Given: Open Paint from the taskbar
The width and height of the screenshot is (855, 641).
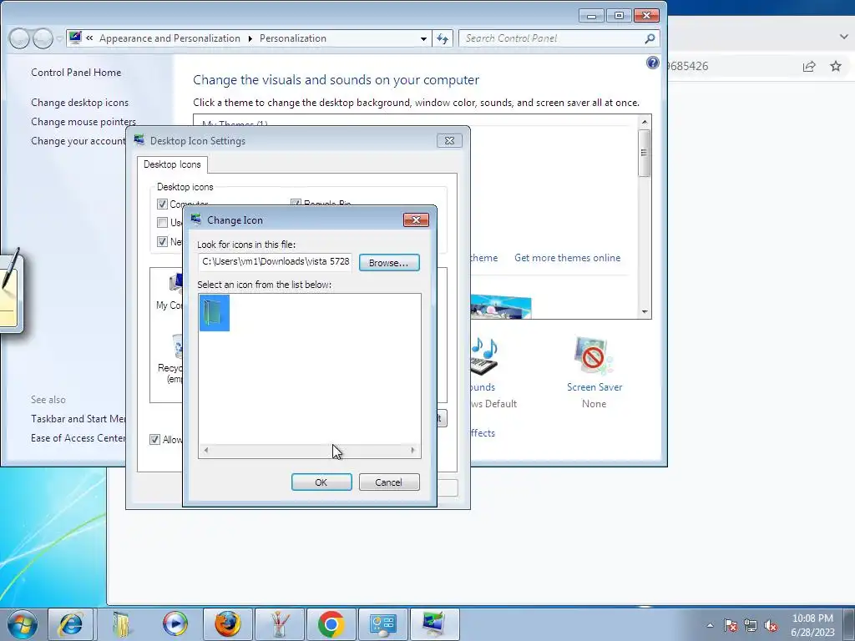Looking at the screenshot, I should [279, 624].
